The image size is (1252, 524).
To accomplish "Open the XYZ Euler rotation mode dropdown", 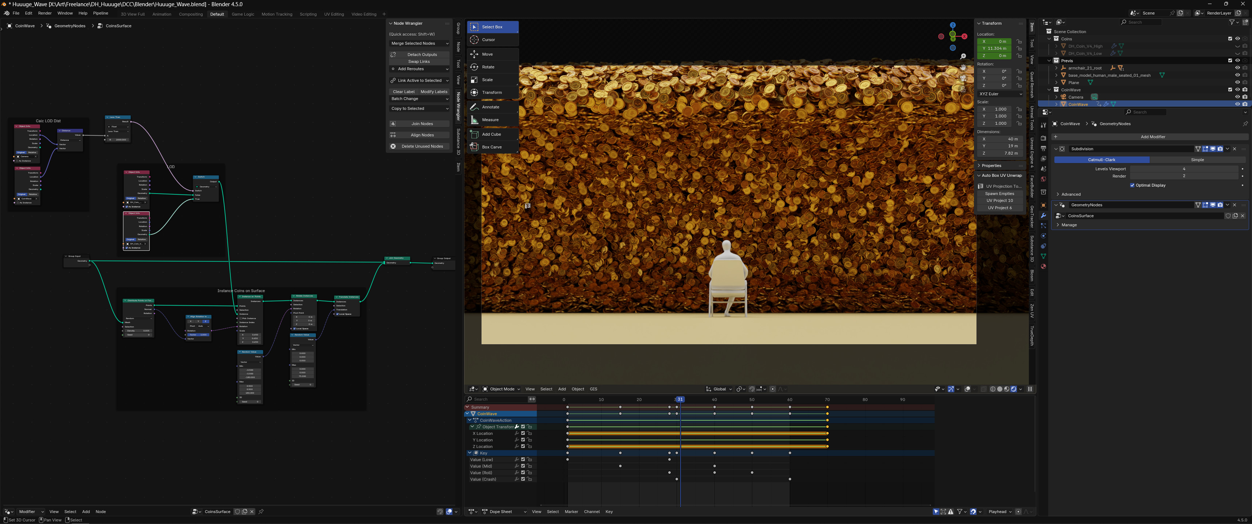I will click(x=1000, y=94).
